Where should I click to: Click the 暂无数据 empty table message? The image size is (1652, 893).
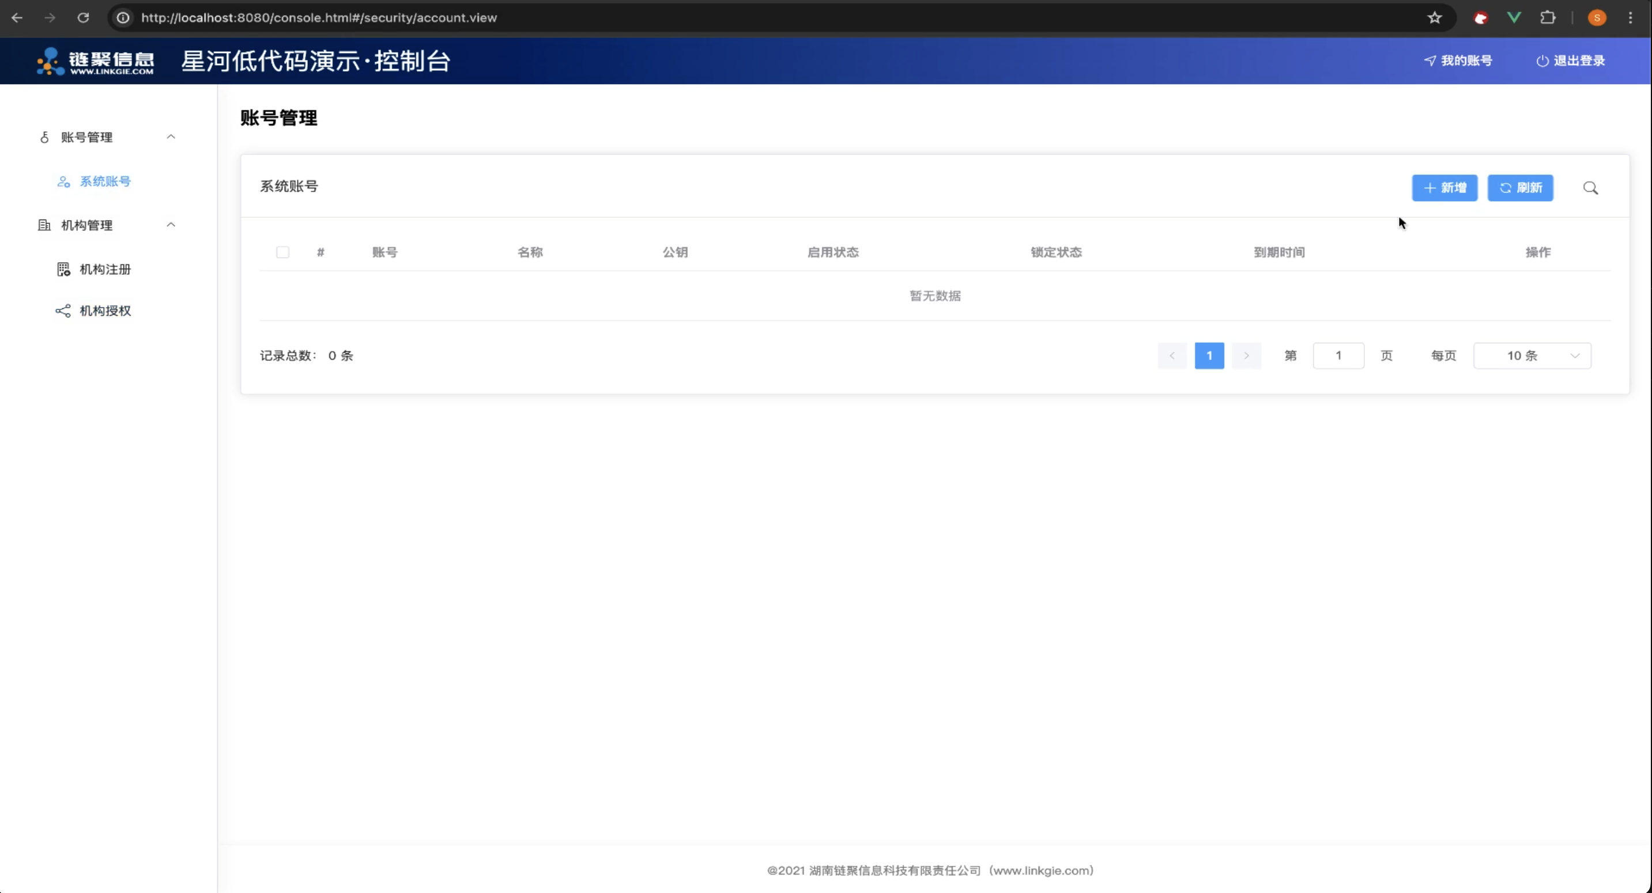point(935,296)
